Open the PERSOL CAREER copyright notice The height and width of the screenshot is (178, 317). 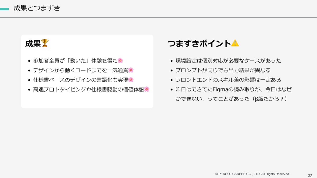point(252,174)
